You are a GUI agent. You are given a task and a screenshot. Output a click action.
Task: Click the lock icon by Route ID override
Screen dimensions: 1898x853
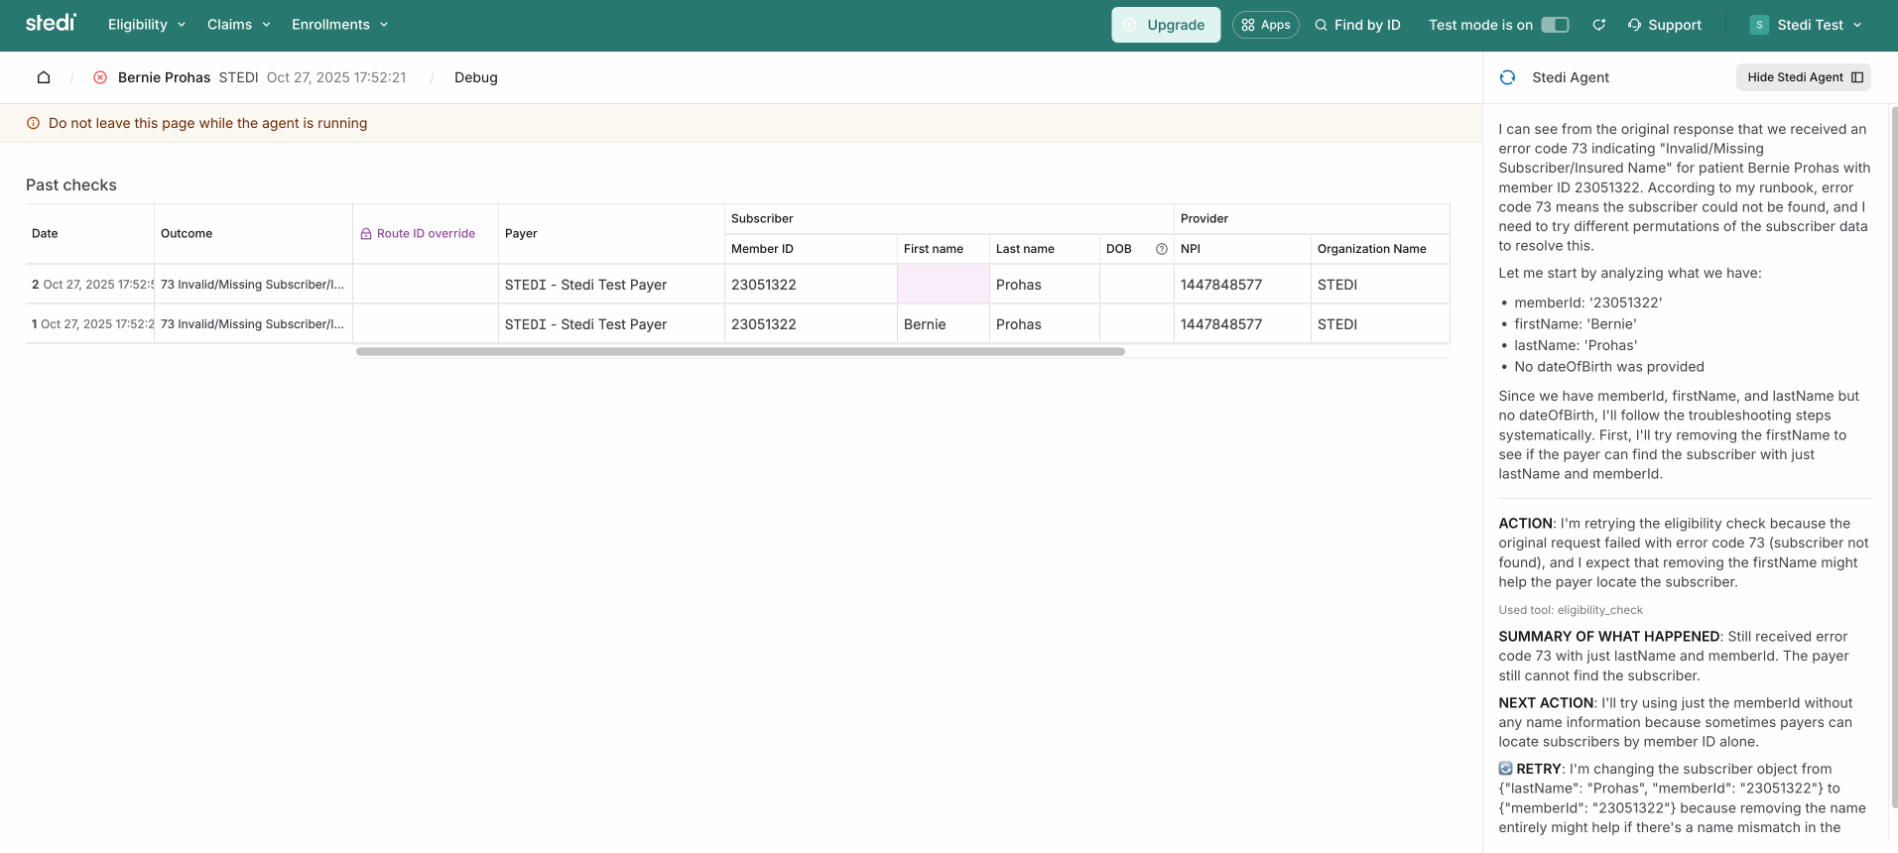tap(366, 234)
